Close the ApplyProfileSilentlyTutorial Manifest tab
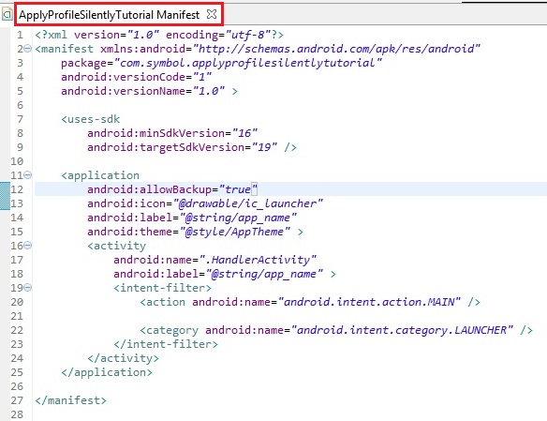Viewport: 547px width, 421px height. [212, 14]
